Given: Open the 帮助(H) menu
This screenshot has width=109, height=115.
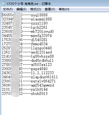Looking at the screenshot, I should click(64, 9).
